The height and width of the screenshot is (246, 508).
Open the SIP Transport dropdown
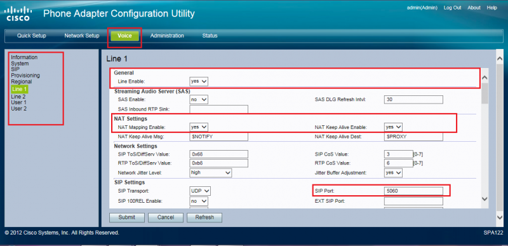(200, 191)
